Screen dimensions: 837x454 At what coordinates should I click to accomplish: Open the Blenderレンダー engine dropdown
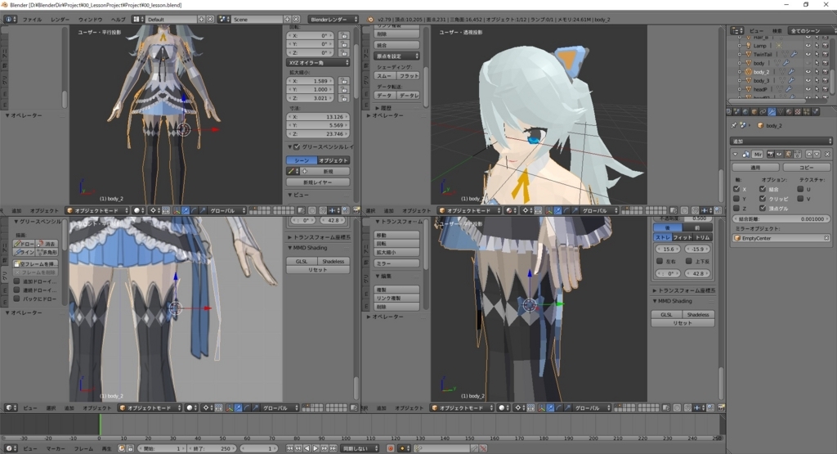click(x=333, y=20)
